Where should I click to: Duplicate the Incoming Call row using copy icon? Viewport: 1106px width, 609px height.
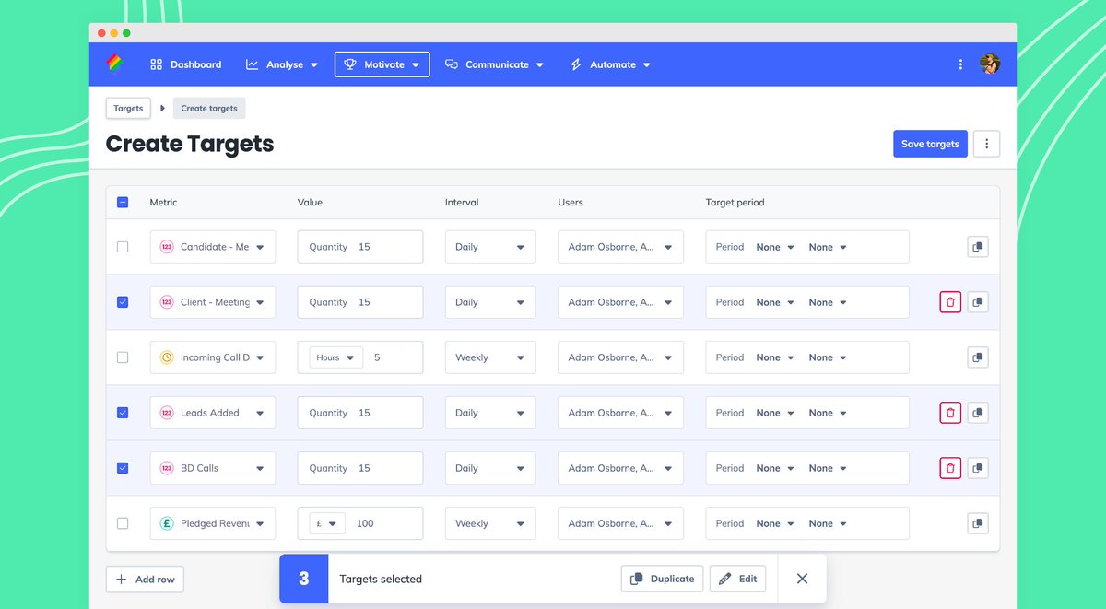click(978, 357)
